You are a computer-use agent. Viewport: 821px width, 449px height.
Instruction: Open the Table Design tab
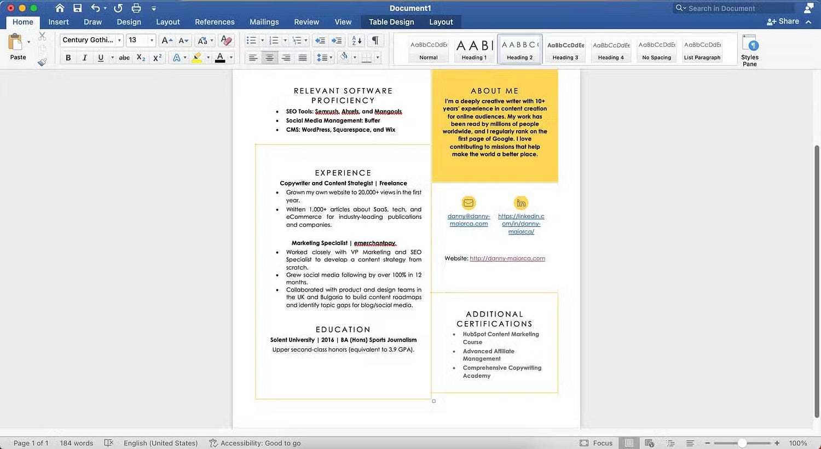(391, 22)
